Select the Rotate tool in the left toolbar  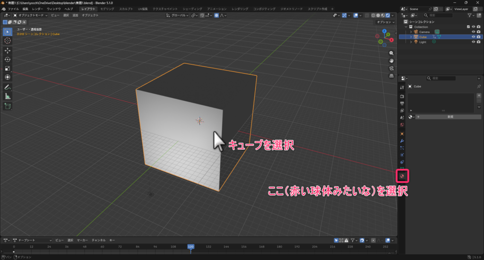pos(8,59)
